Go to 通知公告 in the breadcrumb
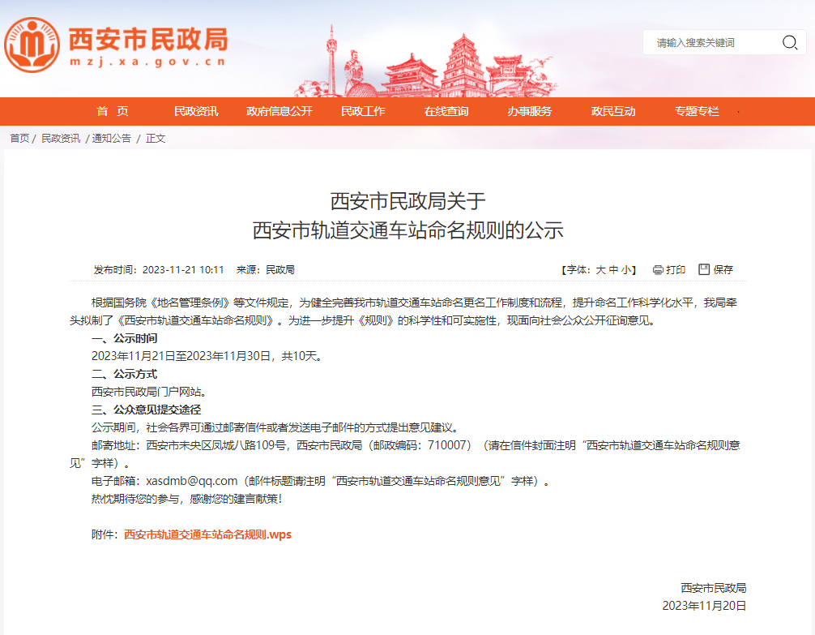 point(111,139)
